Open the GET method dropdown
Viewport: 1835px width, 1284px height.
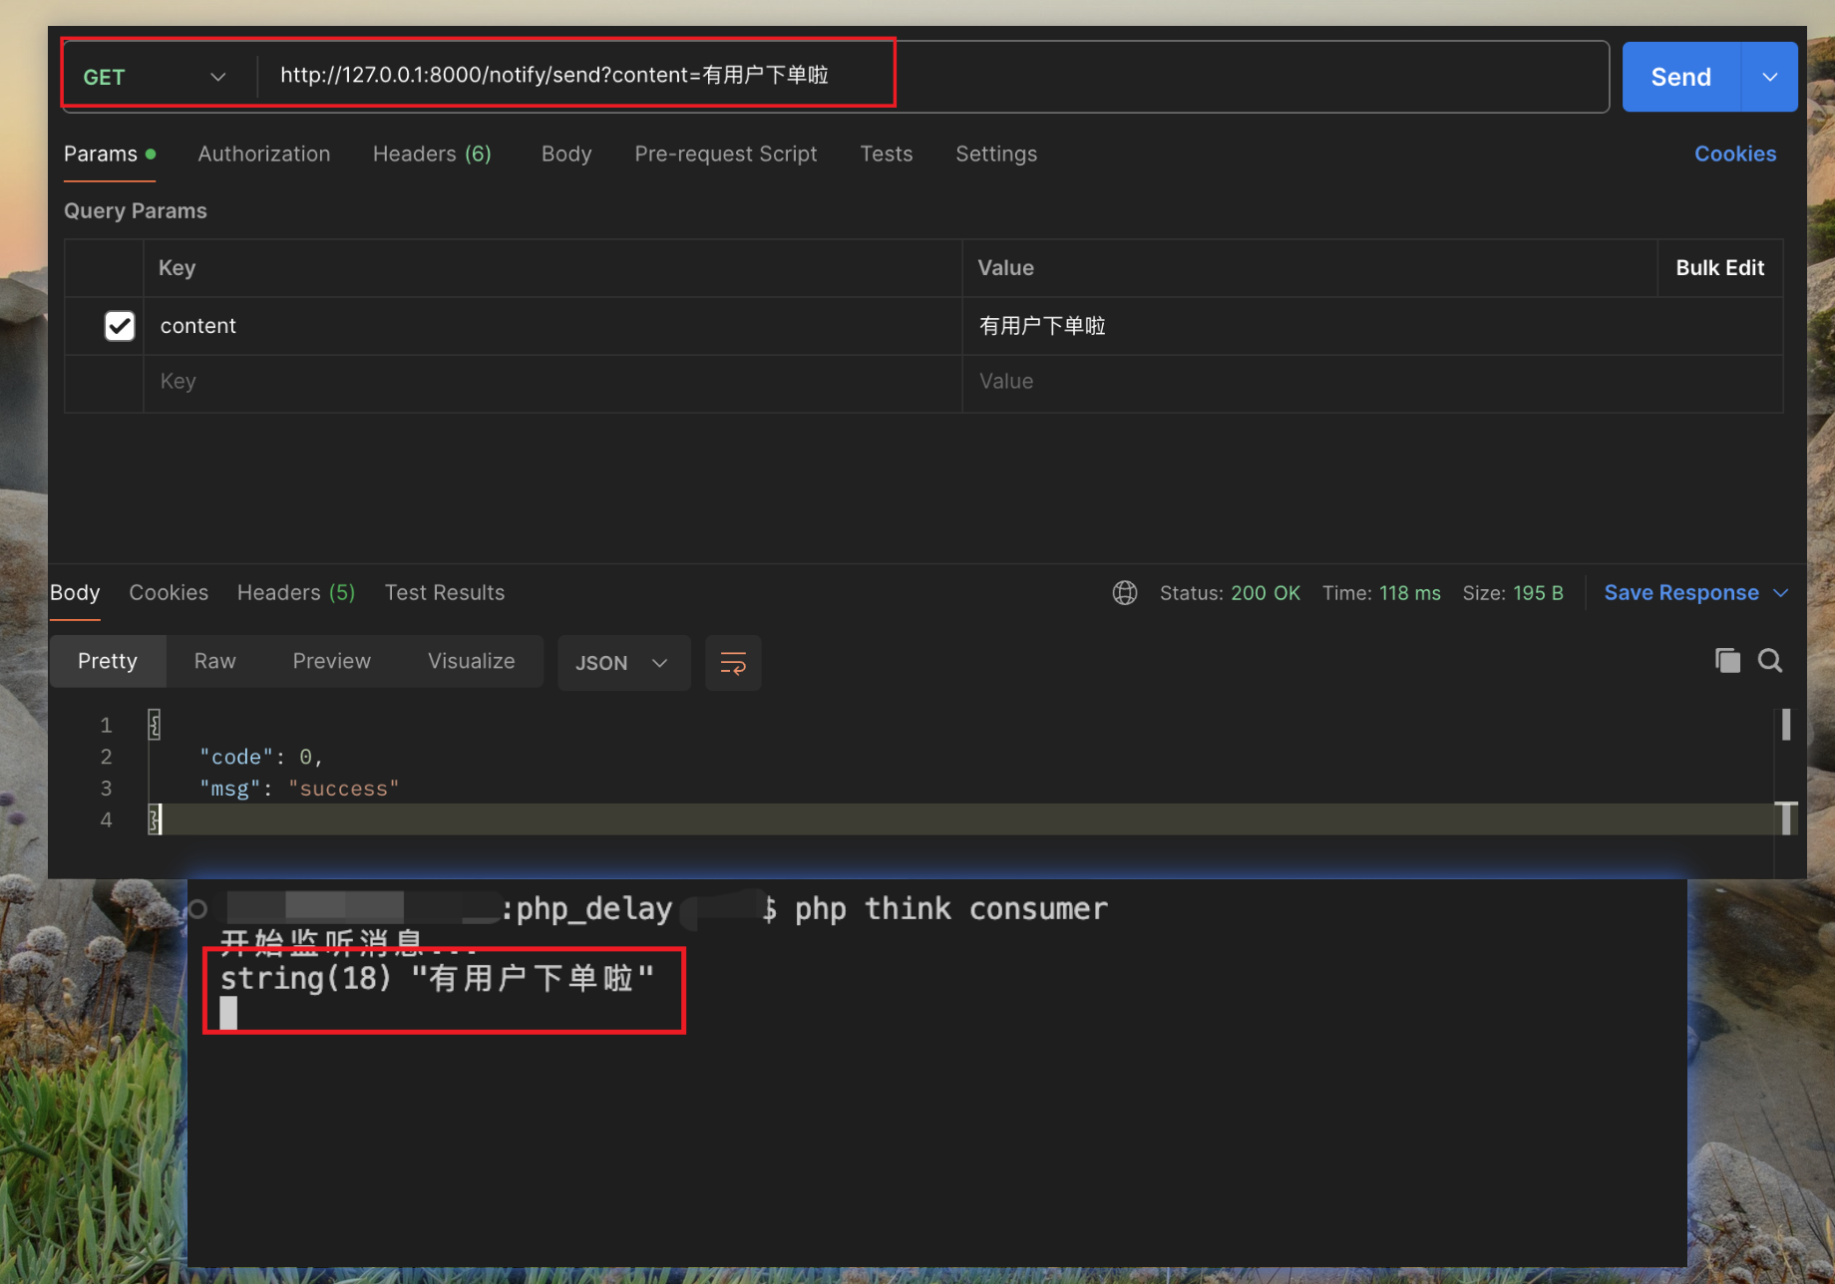[156, 77]
